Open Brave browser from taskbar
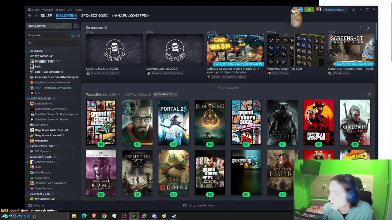This screenshot has width=392, height=220. (x=94, y=216)
